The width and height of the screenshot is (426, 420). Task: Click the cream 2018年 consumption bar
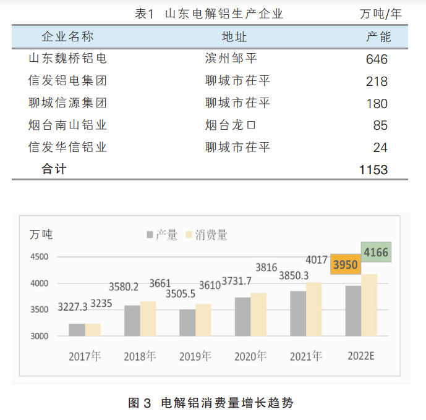tap(148, 319)
